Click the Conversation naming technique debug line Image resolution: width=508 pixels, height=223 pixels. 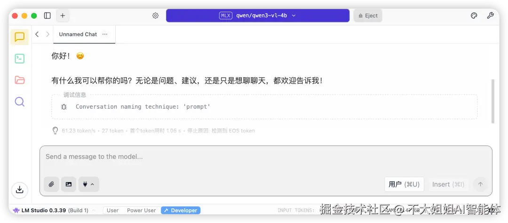pyautogui.click(x=143, y=107)
